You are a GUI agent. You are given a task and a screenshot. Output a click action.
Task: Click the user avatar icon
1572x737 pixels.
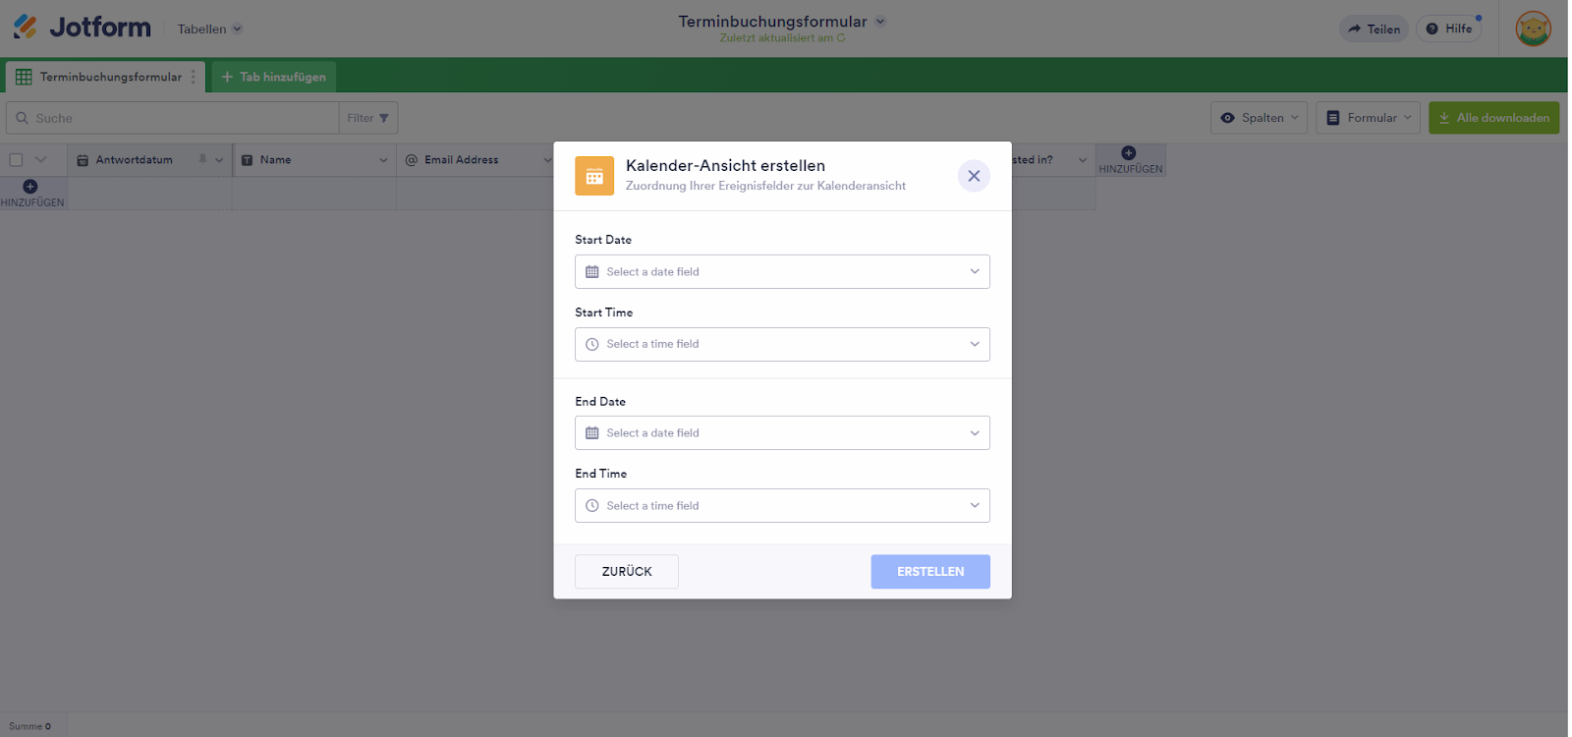[1533, 28]
